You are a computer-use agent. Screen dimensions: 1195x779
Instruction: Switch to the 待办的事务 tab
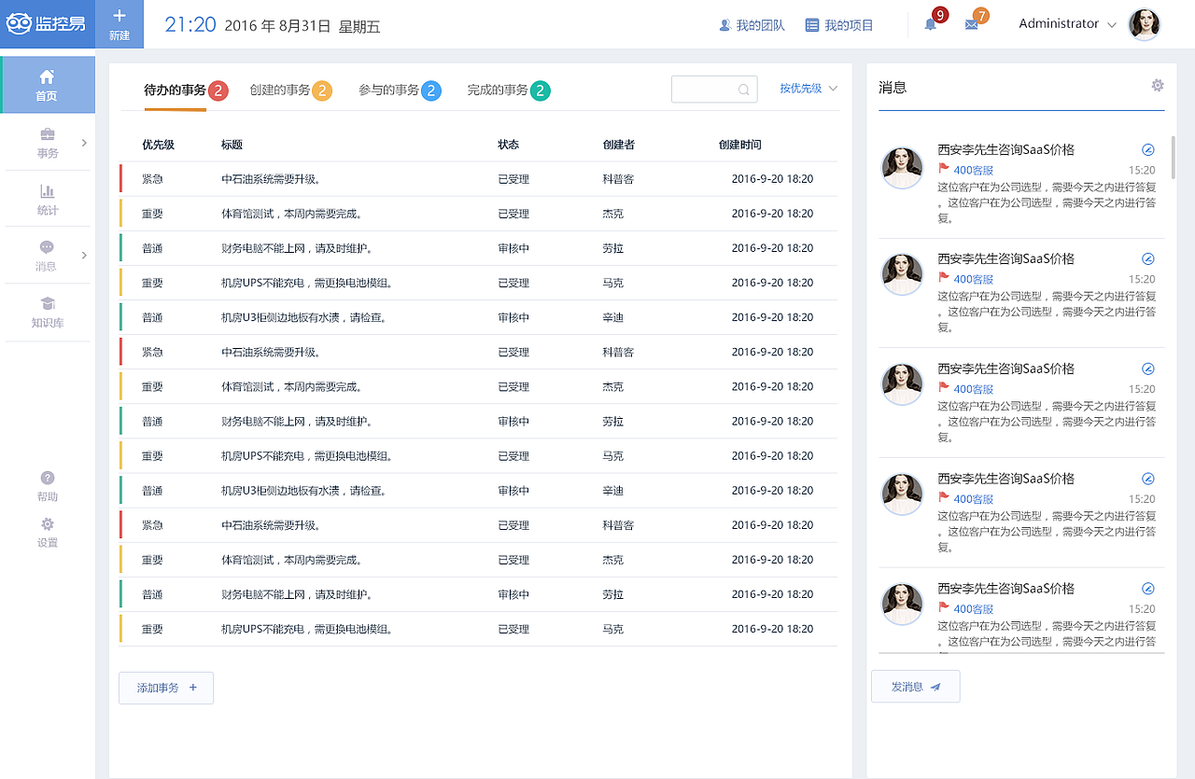click(x=185, y=90)
